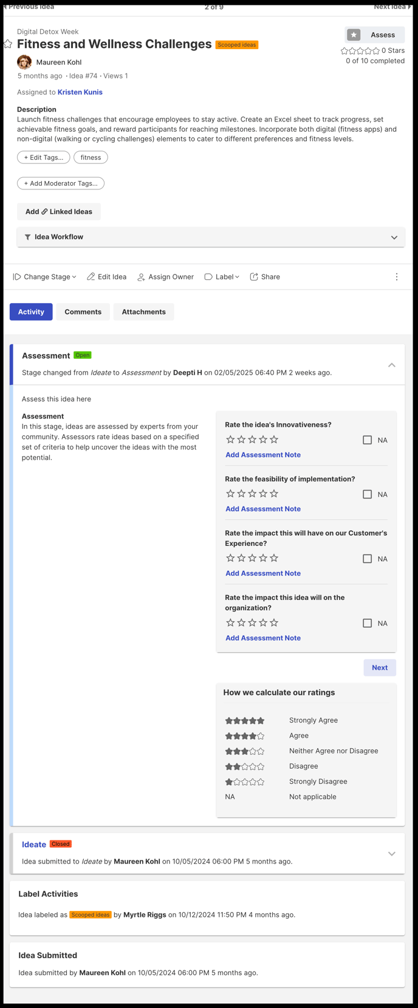Click the favorite star beside idea title

pyautogui.click(x=8, y=44)
